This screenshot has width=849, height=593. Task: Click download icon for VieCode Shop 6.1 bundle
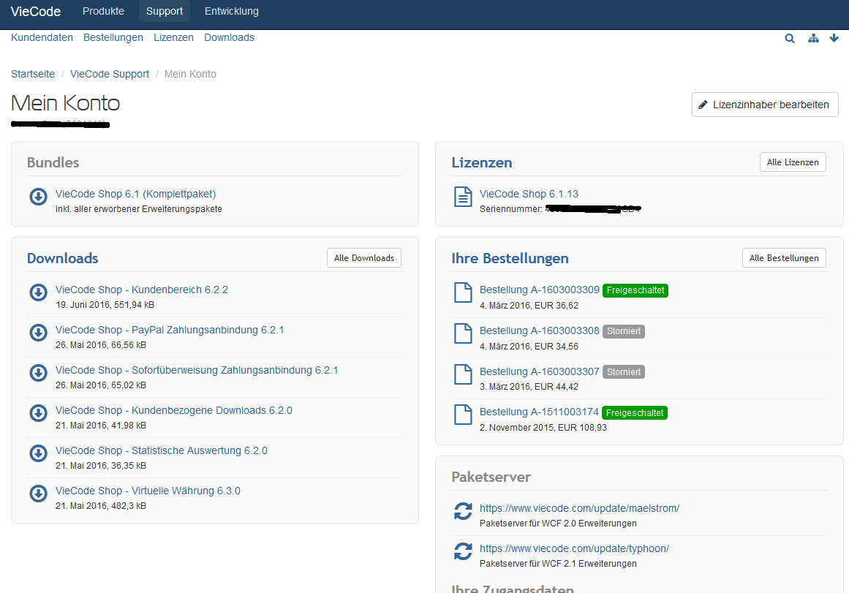38,197
